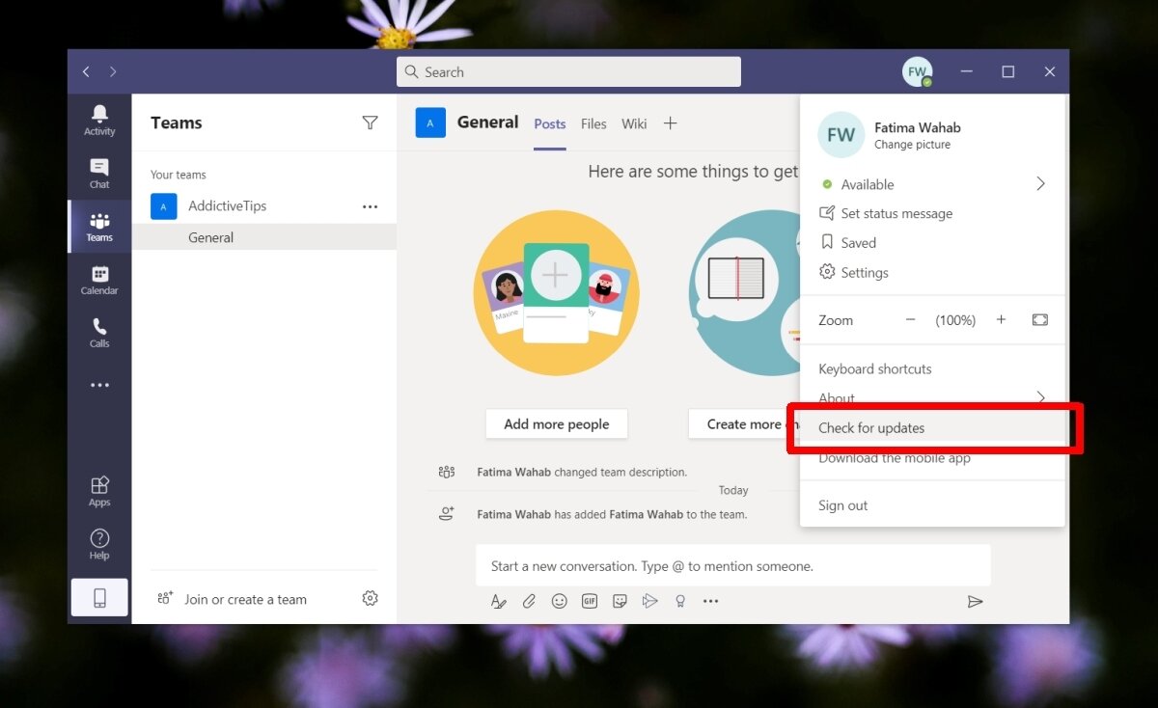Screen dimensions: 1158x708
Task: Click the Help icon in sidebar
Action: click(99, 543)
